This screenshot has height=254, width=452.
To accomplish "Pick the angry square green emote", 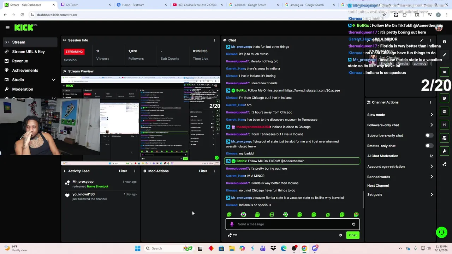I will click(x=272, y=214).
